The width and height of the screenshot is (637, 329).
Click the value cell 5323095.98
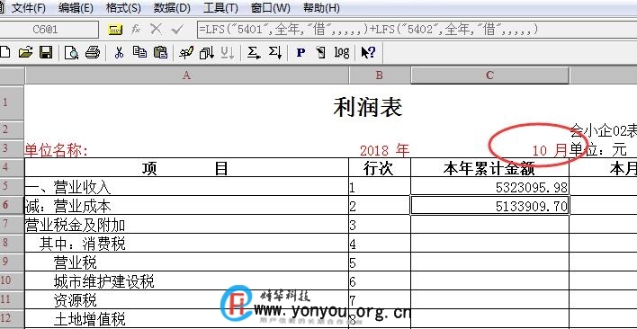coord(490,186)
